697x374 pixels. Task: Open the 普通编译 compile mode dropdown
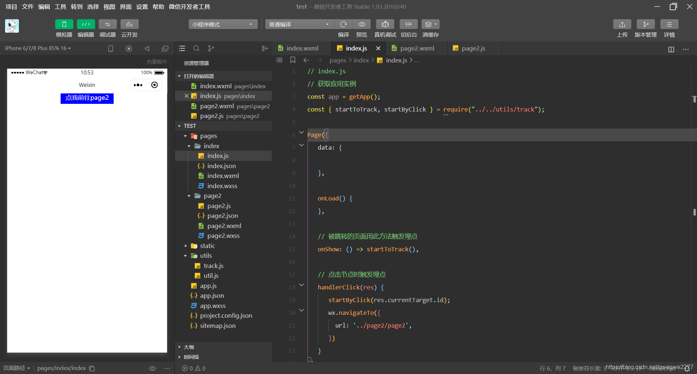pyautogui.click(x=299, y=24)
